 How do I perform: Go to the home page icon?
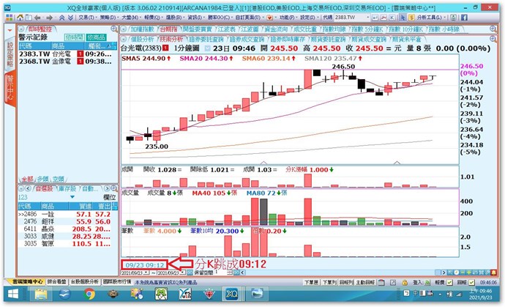(20, 18)
